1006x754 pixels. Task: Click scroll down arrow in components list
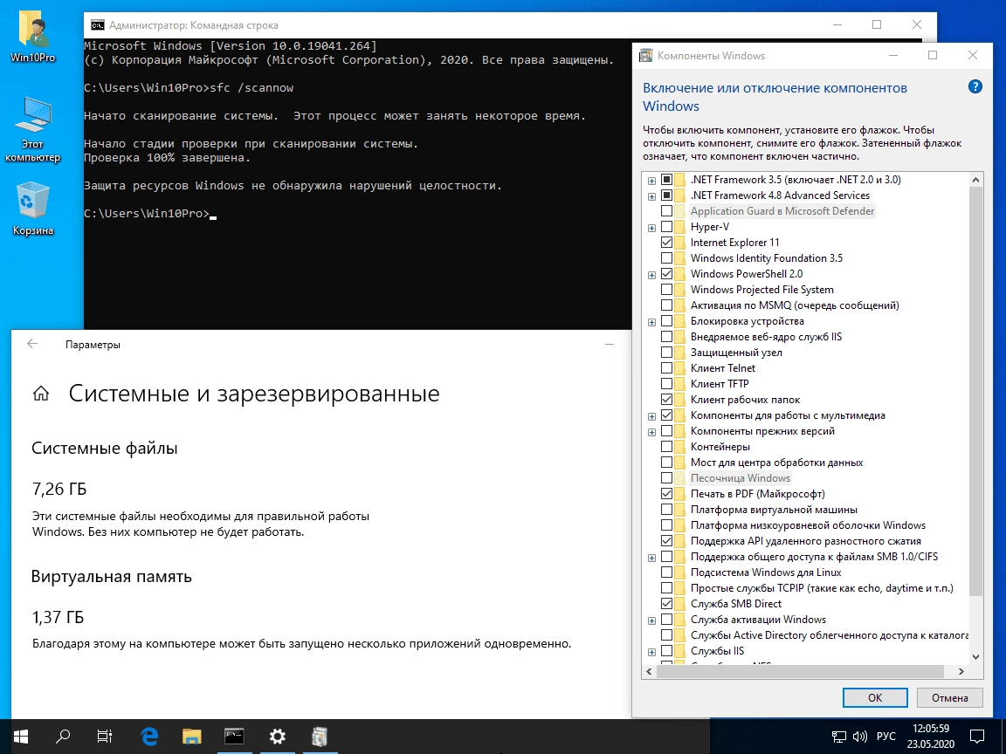click(x=975, y=657)
